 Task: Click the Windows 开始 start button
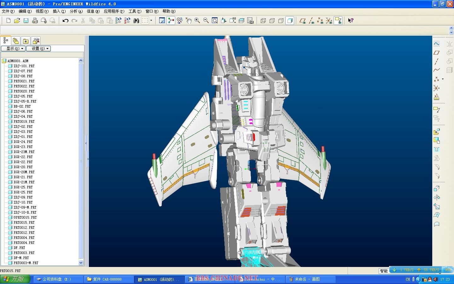click(x=15, y=279)
